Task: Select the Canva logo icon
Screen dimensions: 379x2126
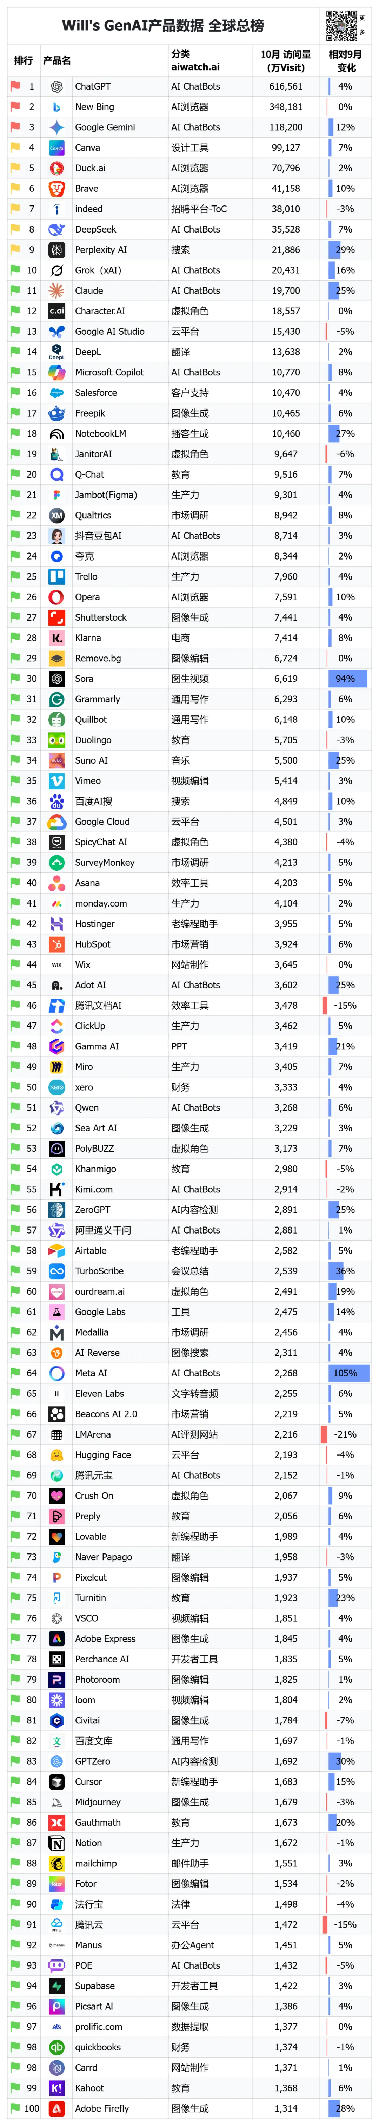Action: coord(57,148)
